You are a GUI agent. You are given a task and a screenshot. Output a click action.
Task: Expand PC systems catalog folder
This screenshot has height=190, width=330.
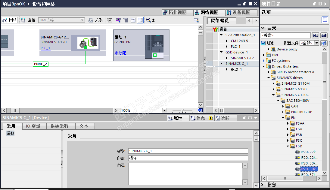tap(264, 60)
